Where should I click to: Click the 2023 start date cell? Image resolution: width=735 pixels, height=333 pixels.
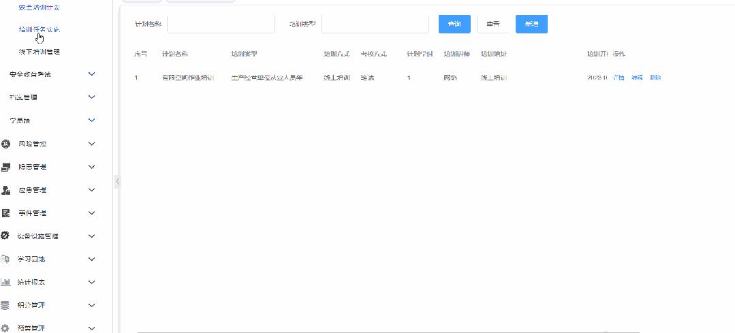(x=597, y=78)
